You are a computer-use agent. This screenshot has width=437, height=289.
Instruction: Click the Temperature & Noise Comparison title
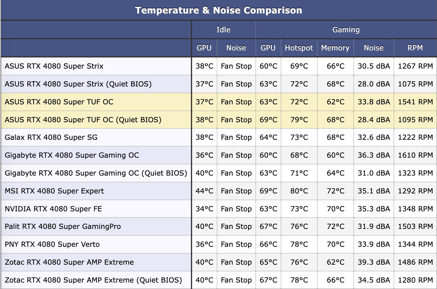[218, 10]
